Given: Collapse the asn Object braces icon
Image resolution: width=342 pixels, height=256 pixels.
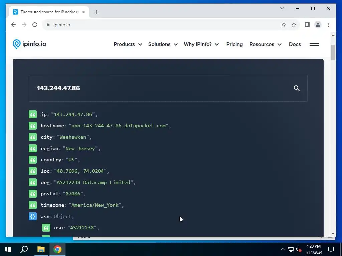Looking at the screenshot, I should (x=33, y=216).
